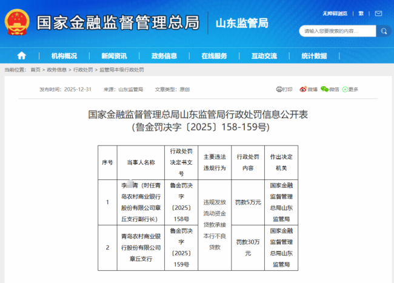Click the 鲁金罚决字〔2025〕158号 cell

point(181,202)
